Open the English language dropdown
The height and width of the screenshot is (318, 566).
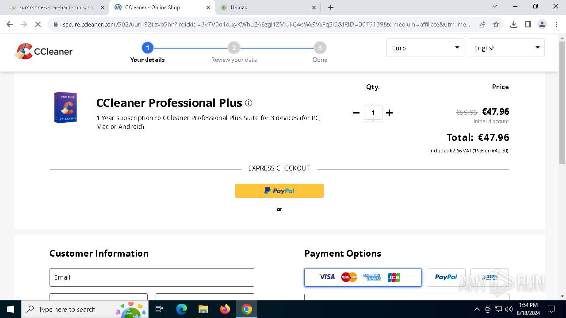pos(507,48)
